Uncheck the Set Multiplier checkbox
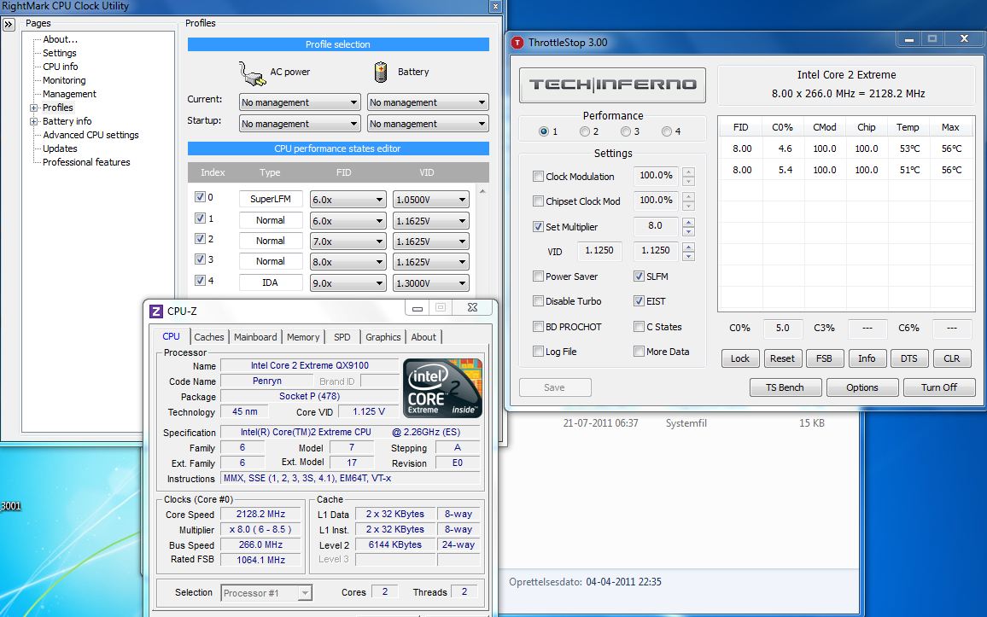The image size is (987, 617). coord(538,226)
